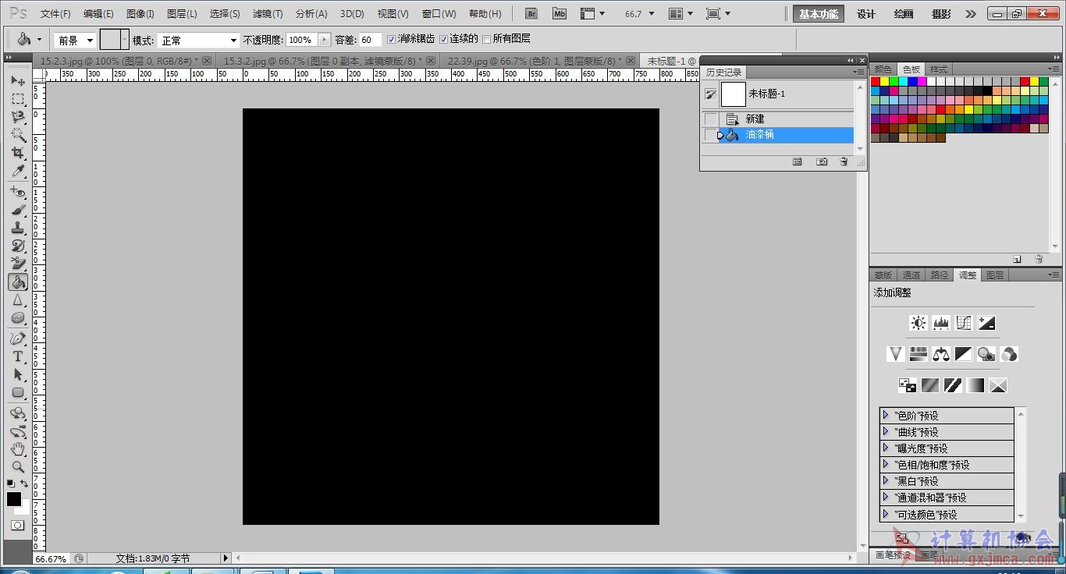
Task: Expand the "曲线"预设 group
Action: tap(886, 431)
